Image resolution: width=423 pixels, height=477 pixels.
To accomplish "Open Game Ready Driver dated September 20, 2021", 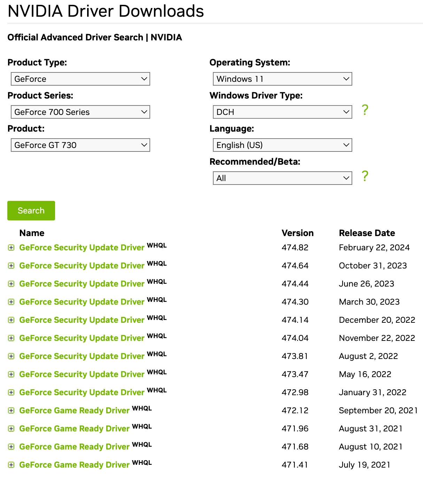I will click(x=74, y=410).
